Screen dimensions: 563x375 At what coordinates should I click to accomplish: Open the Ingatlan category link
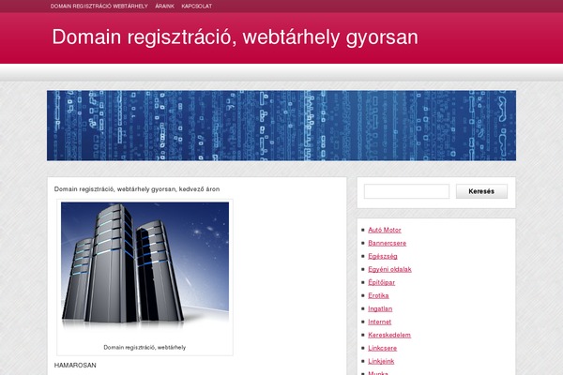[380, 309]
